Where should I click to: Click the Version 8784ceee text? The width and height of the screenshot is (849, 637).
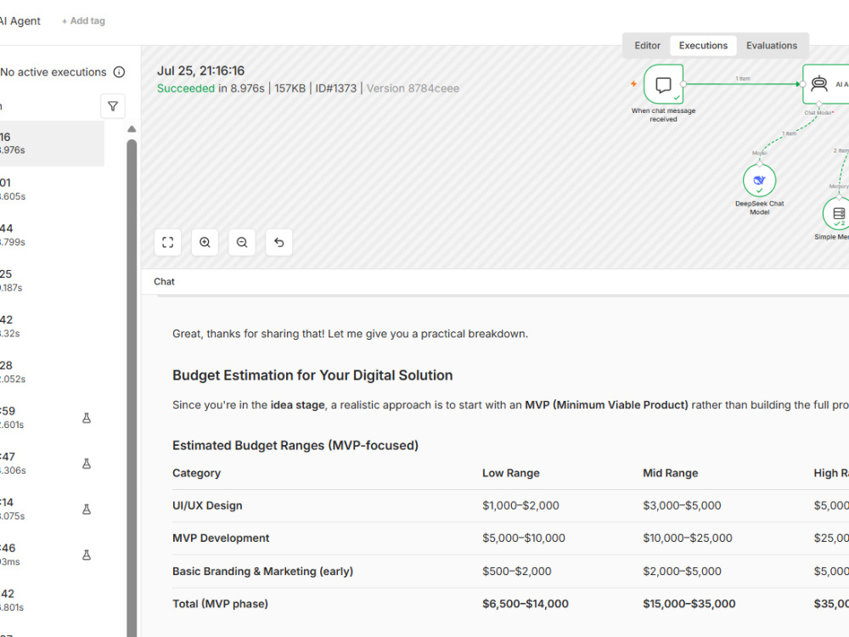(413, 88)
